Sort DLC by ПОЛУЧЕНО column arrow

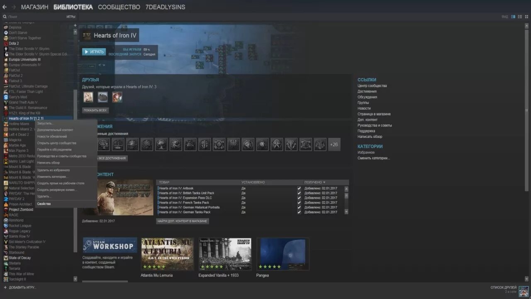[x=324, y=182]
